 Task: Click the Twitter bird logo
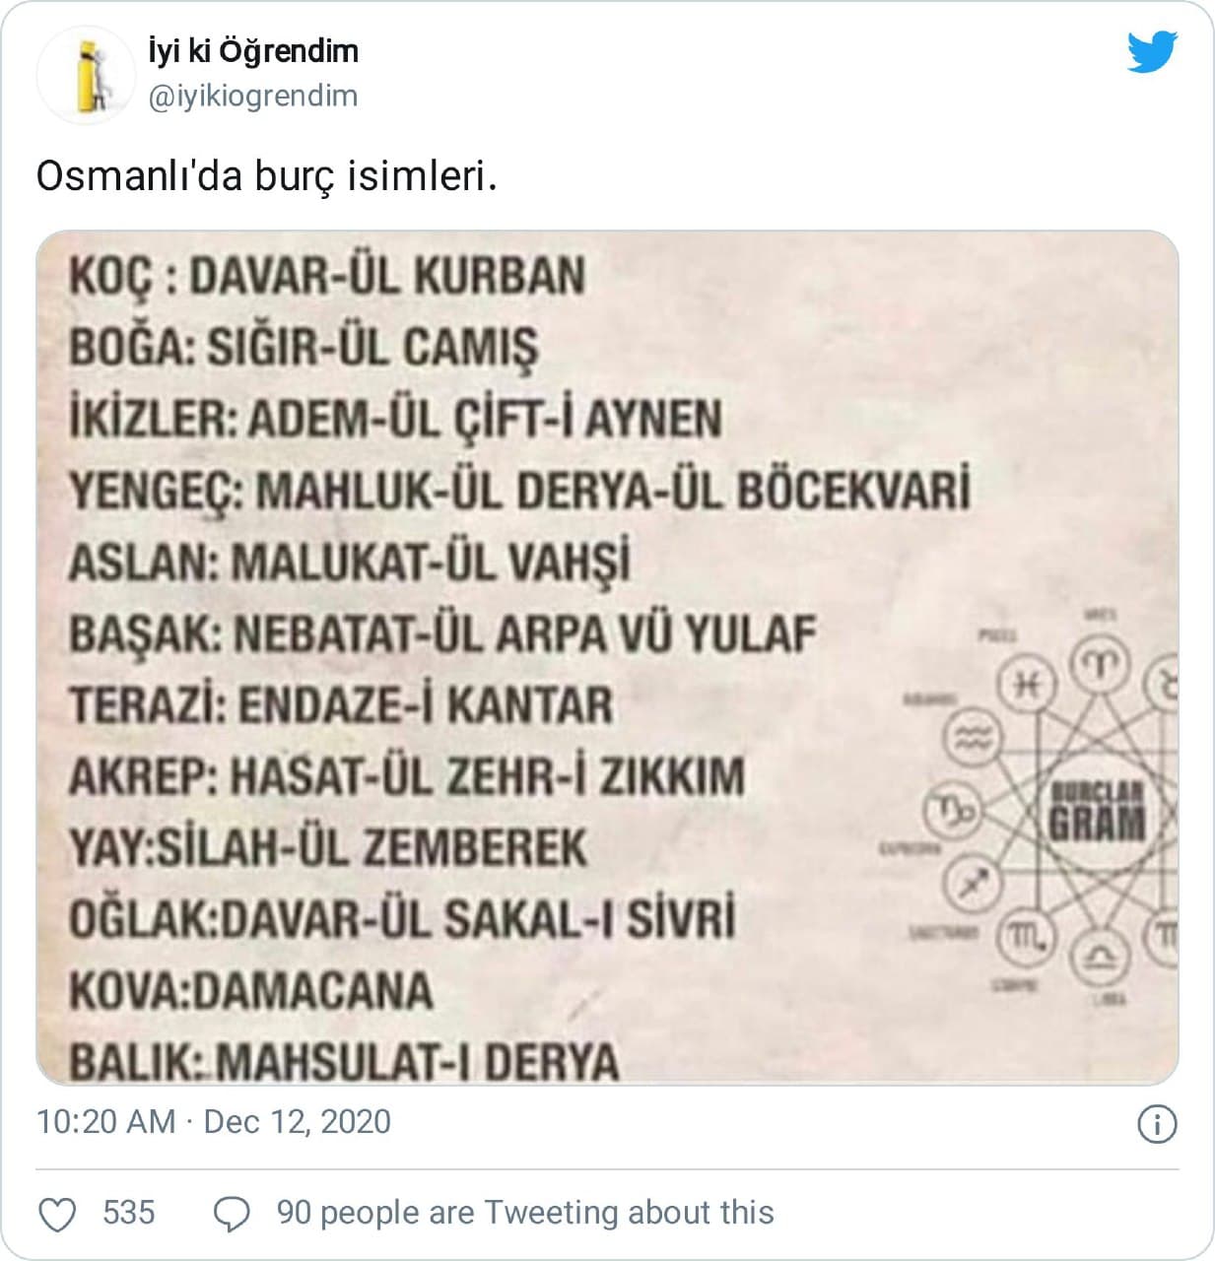click(1152, 51)
